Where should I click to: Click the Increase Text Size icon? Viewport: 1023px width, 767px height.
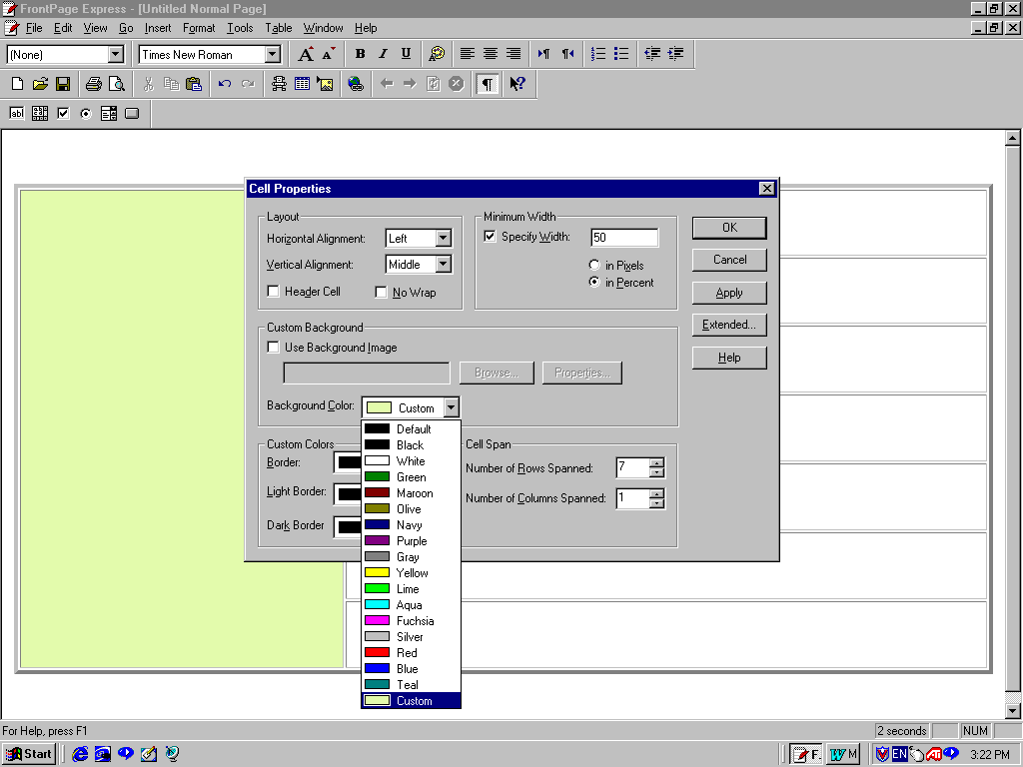[x=307, y=54]
